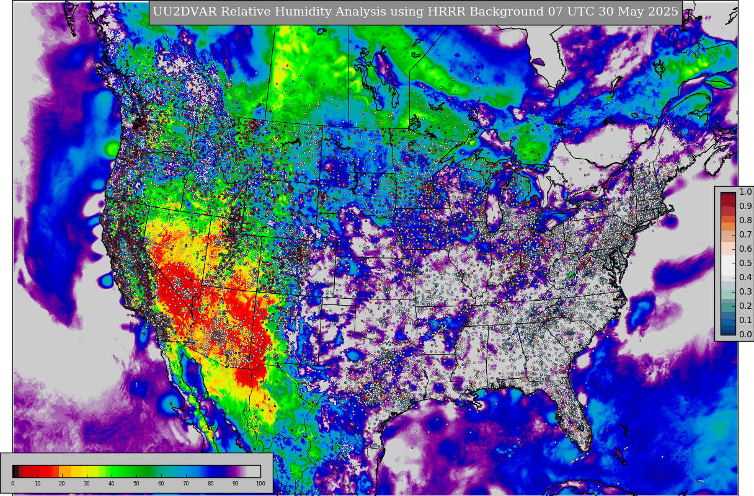Click the '0.8' label on right colorbar
The height and width of the screenshot is (496, 754).
tap(745, 220)
